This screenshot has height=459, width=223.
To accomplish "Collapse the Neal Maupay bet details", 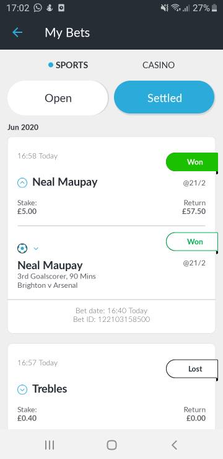I will tap(22, 183).
